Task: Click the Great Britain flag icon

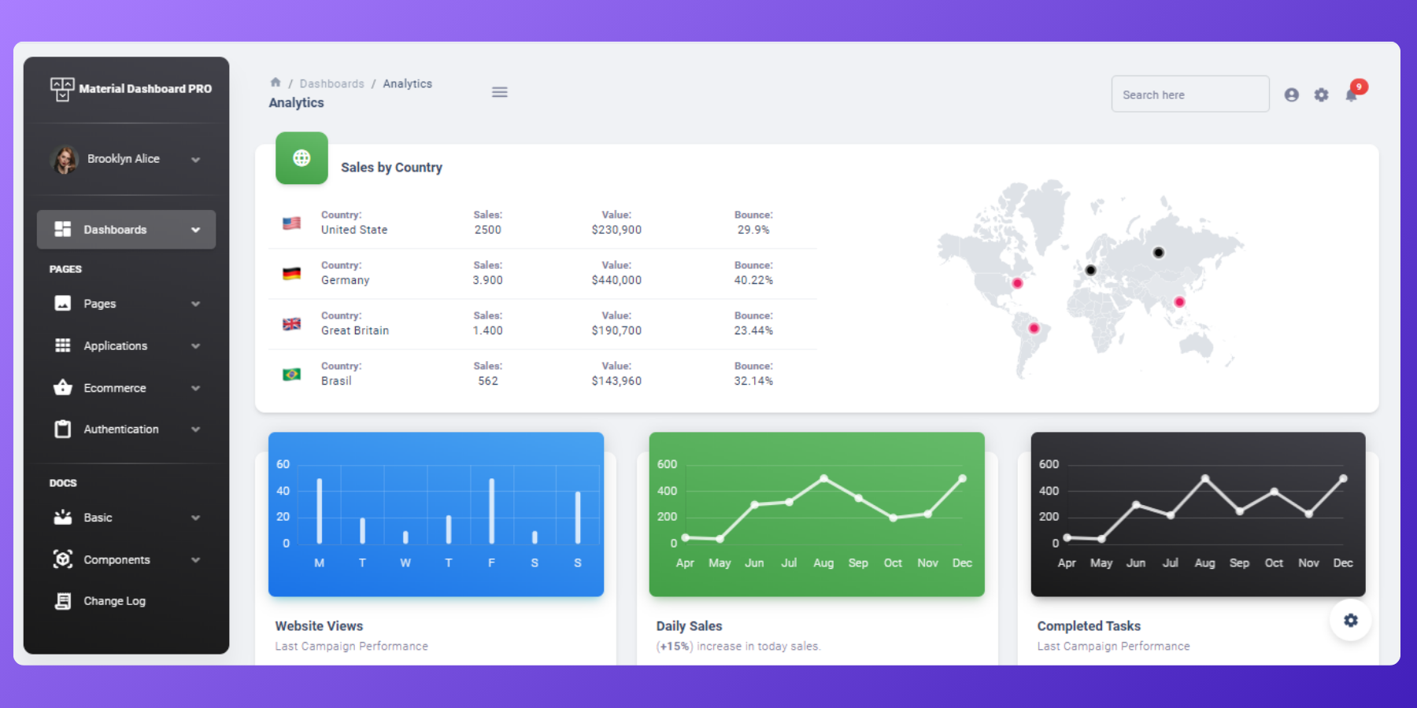Action: (x=292, y=323)
